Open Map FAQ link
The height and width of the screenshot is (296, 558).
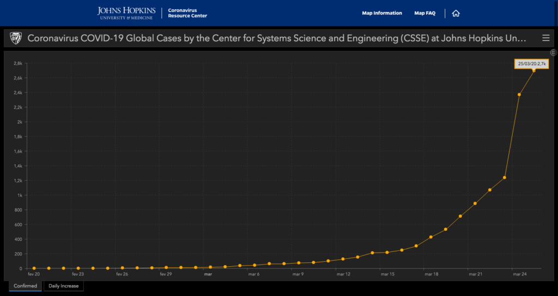tap(424, 13)
